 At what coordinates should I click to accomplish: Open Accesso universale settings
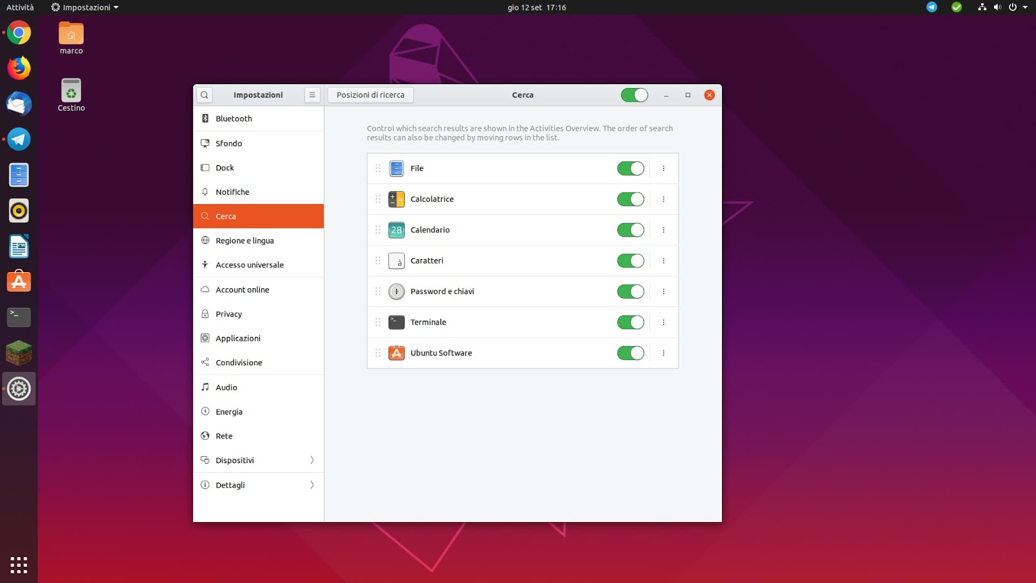pos(258,265)
